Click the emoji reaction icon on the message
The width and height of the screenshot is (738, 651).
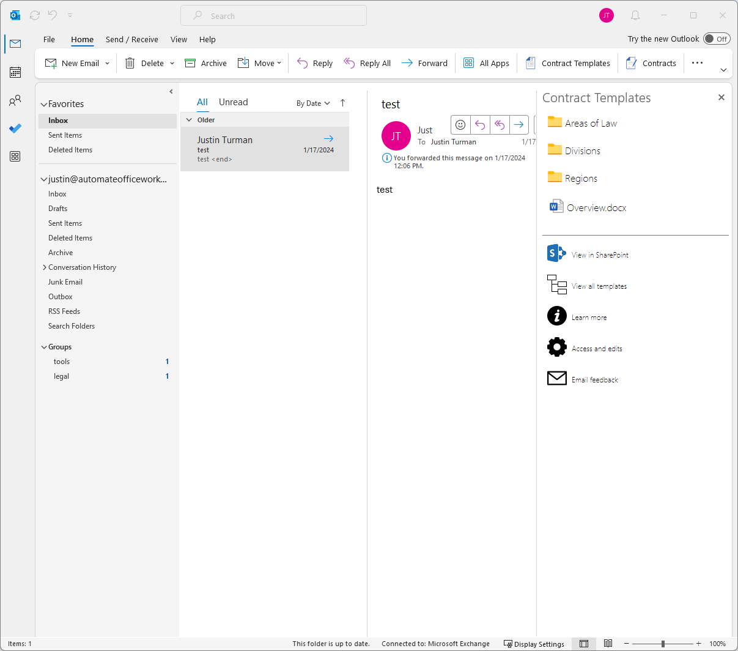[x=460, y=125]
